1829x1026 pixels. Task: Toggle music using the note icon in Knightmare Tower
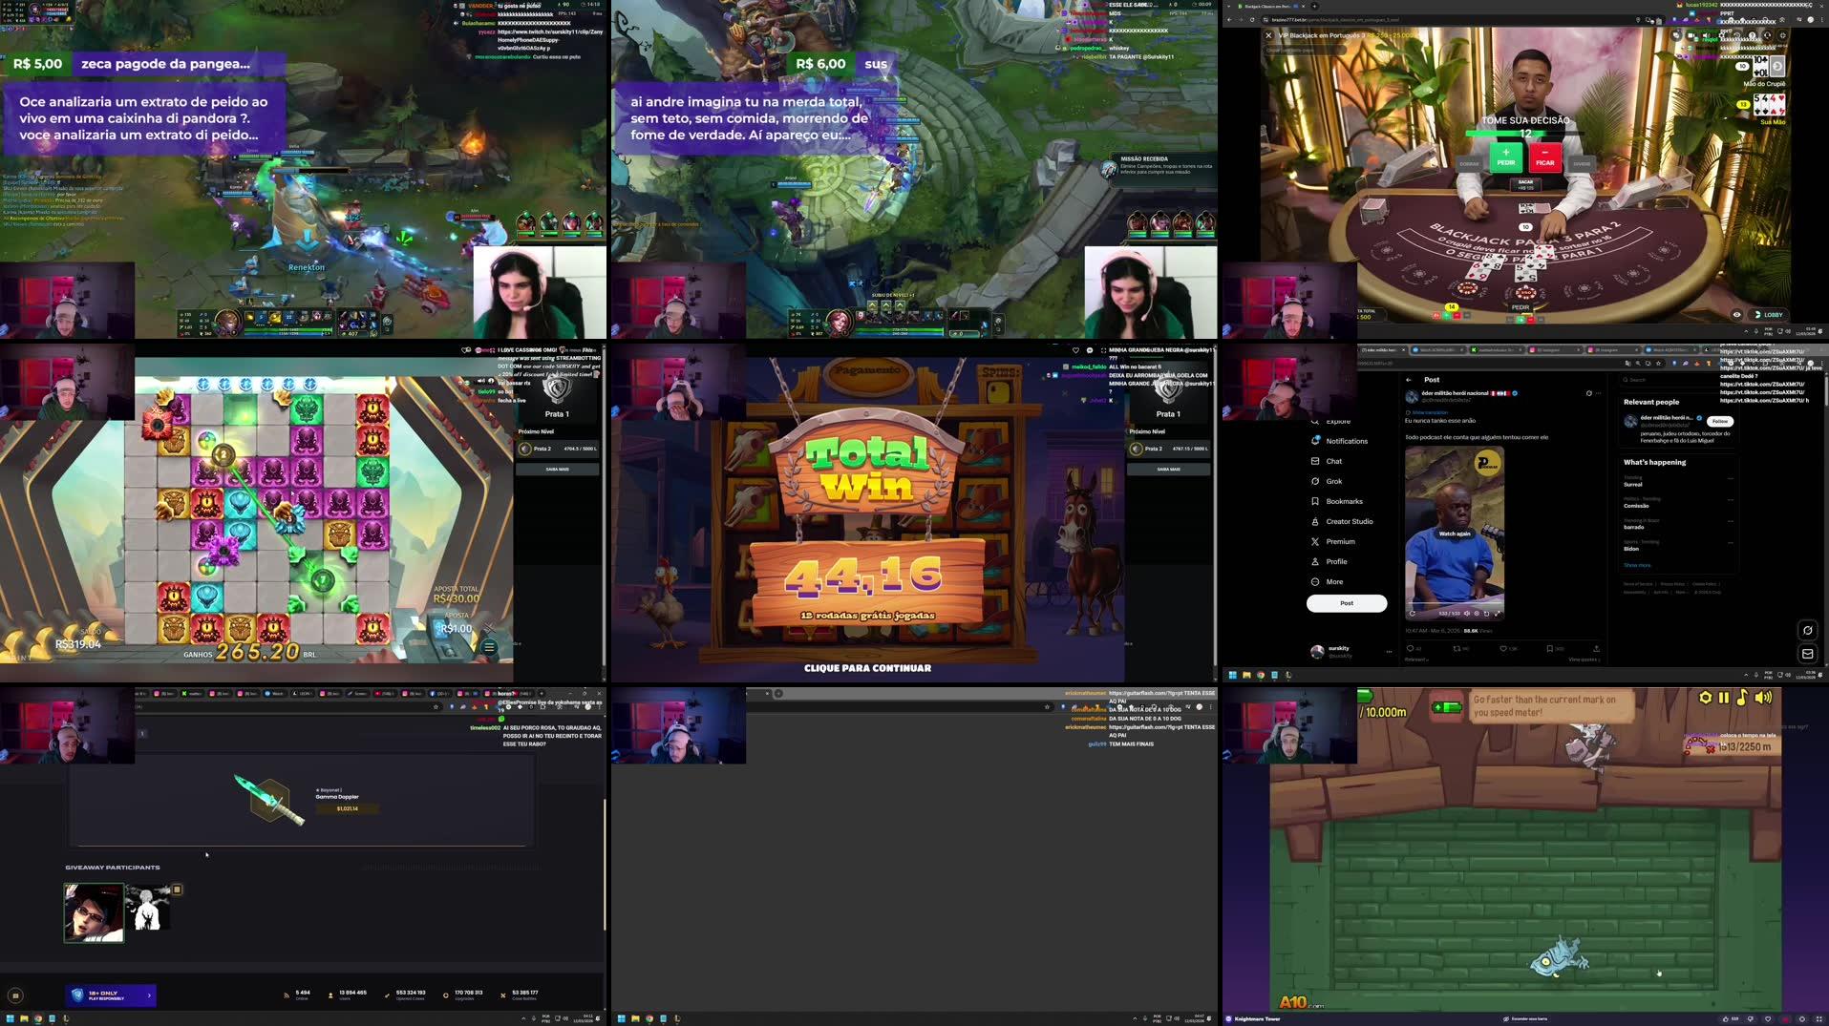coord(1741,699)
